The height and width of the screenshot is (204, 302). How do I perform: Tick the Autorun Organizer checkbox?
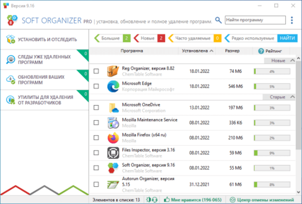[96, 185]
